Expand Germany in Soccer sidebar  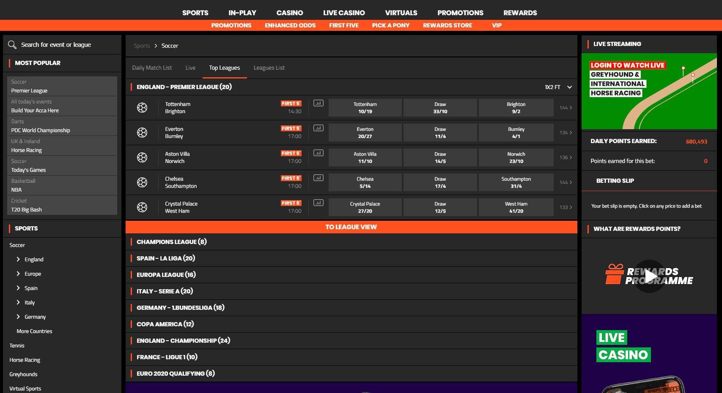click(18, 317)
